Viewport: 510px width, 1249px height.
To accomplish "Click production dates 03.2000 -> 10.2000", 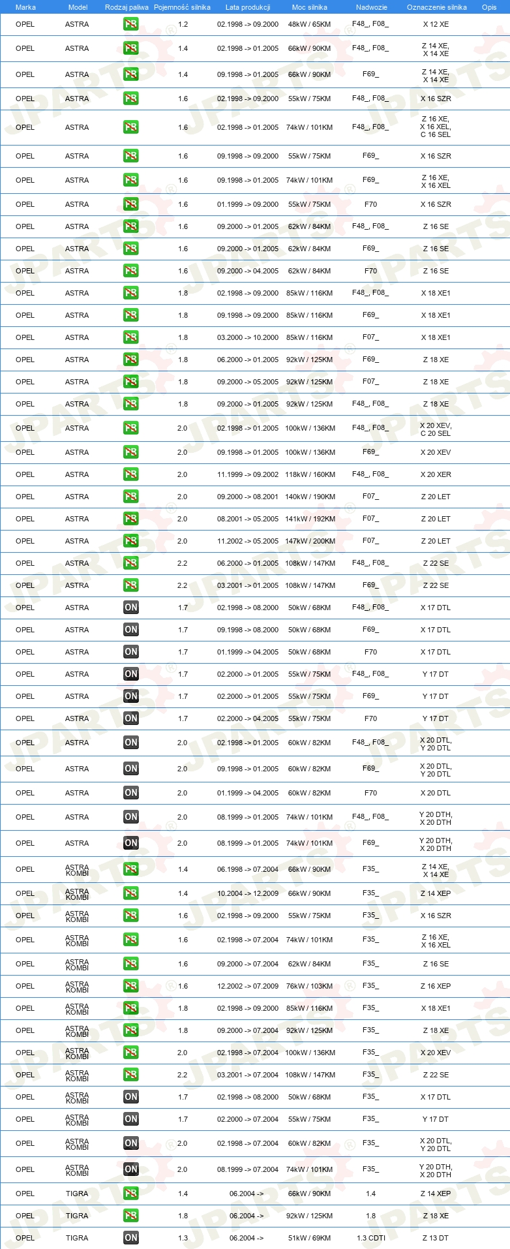I will tap(248, 337).
